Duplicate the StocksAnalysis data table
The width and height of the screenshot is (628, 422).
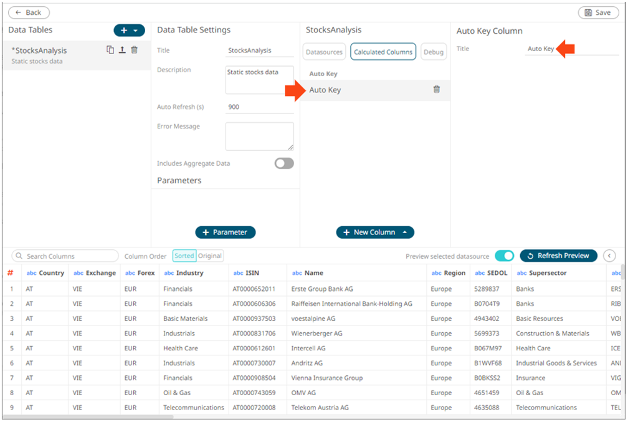click(x=110, y=50)
